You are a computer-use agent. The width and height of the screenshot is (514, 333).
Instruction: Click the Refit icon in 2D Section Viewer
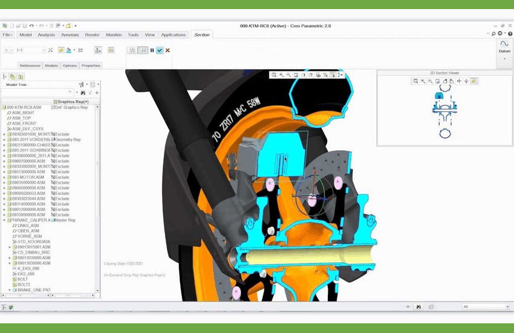tap(415, 81)
